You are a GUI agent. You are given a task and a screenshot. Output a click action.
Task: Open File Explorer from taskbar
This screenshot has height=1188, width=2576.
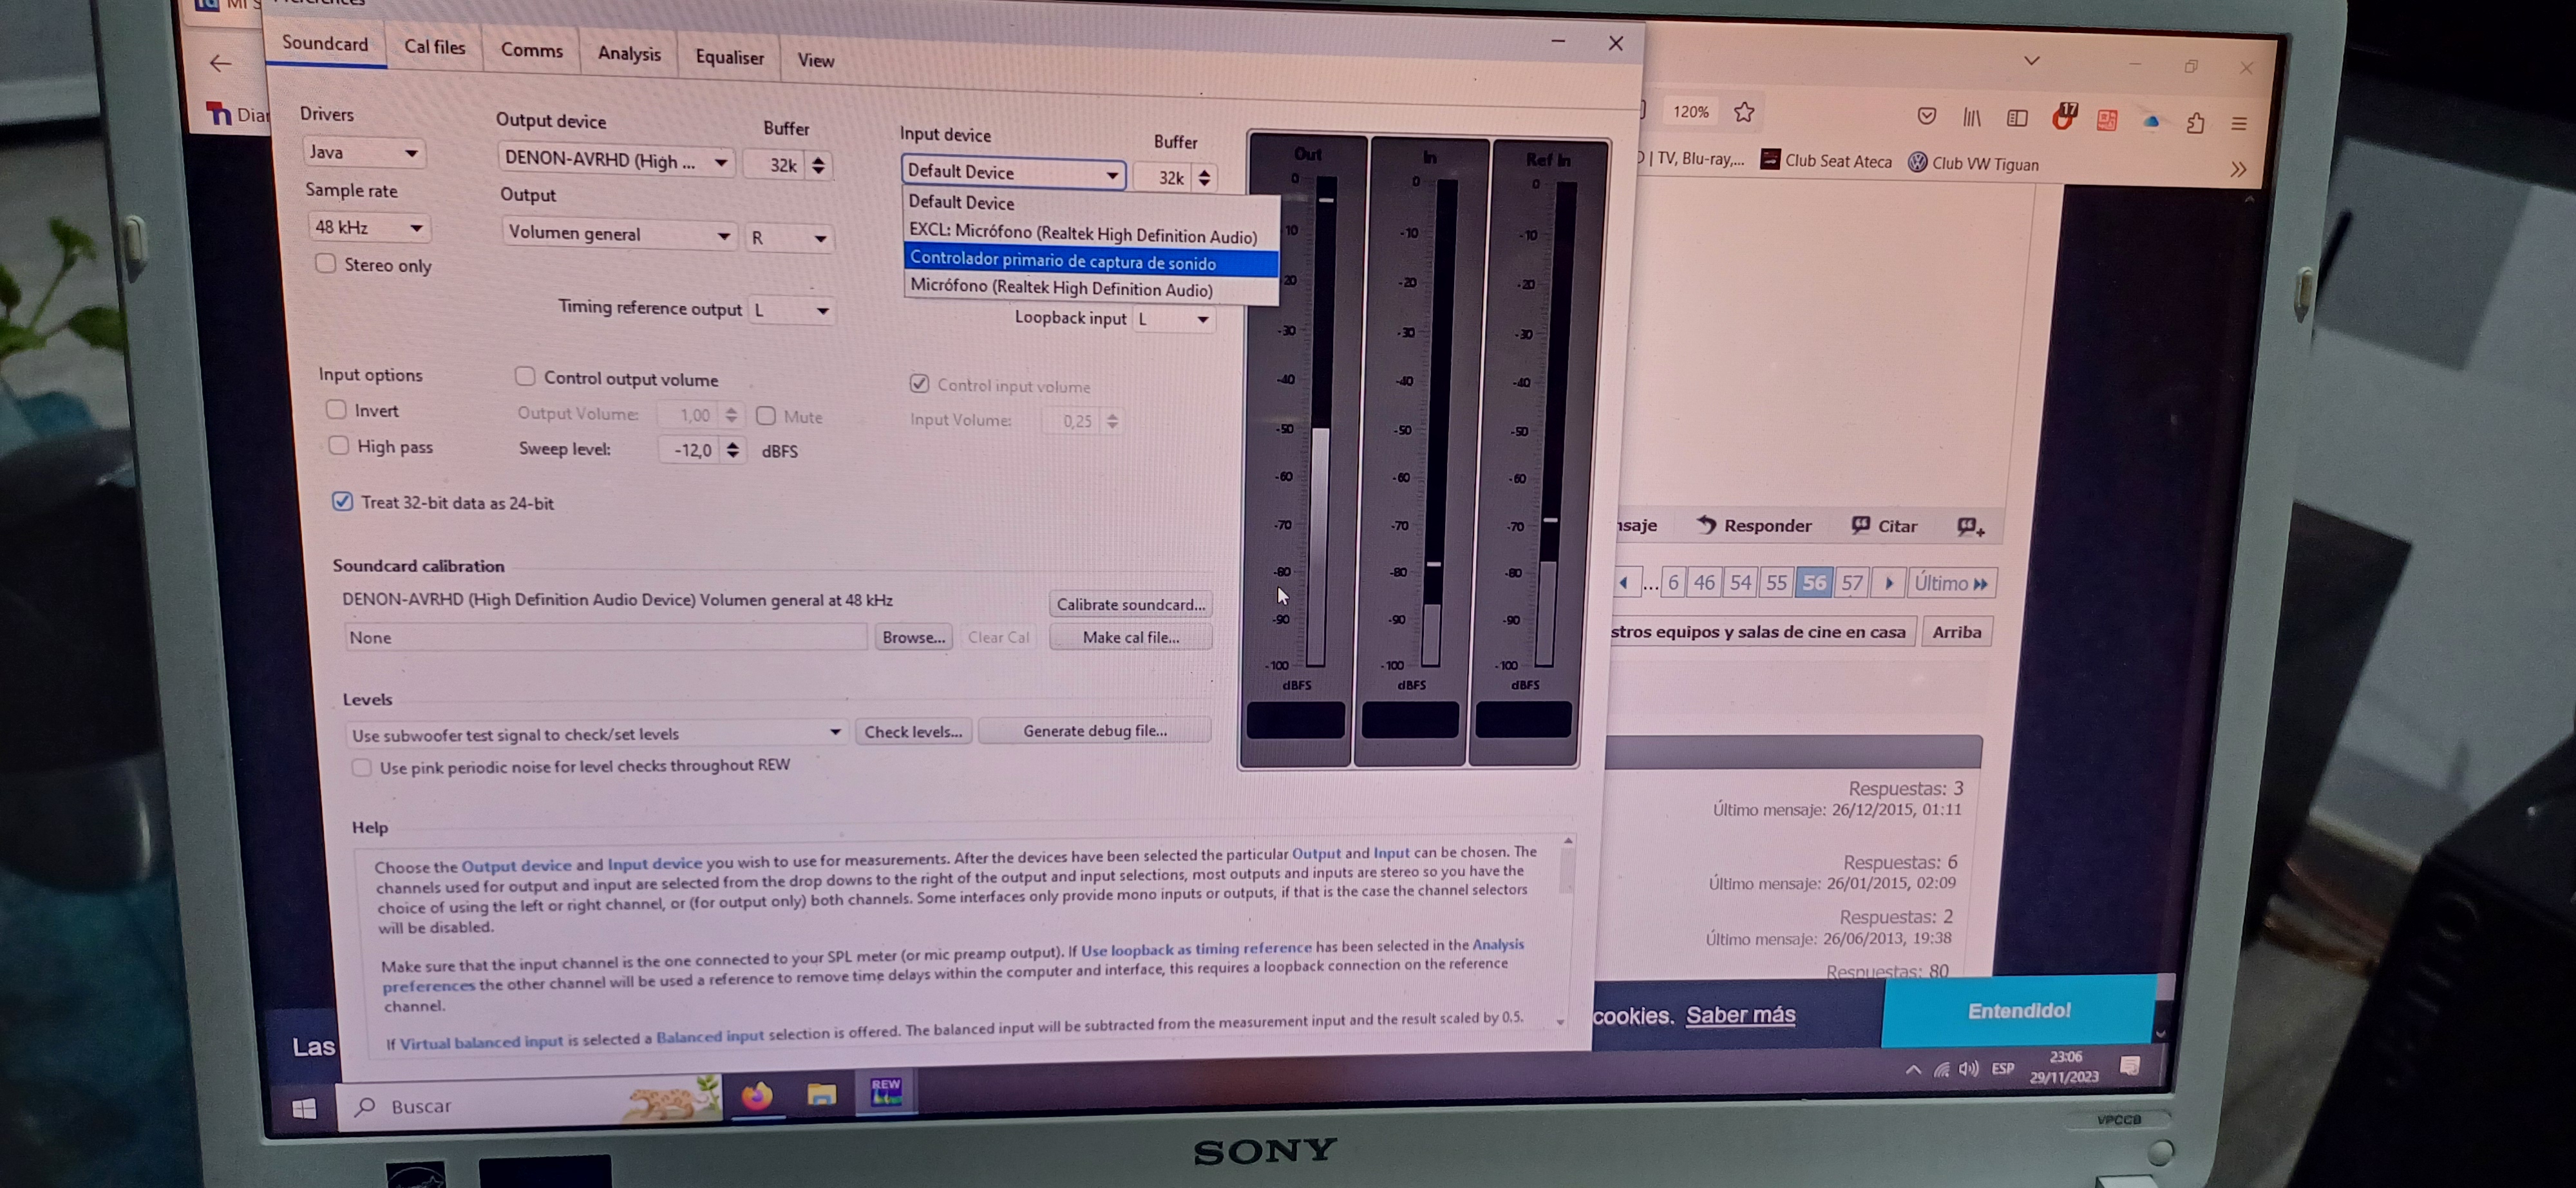click(821, 1094)
